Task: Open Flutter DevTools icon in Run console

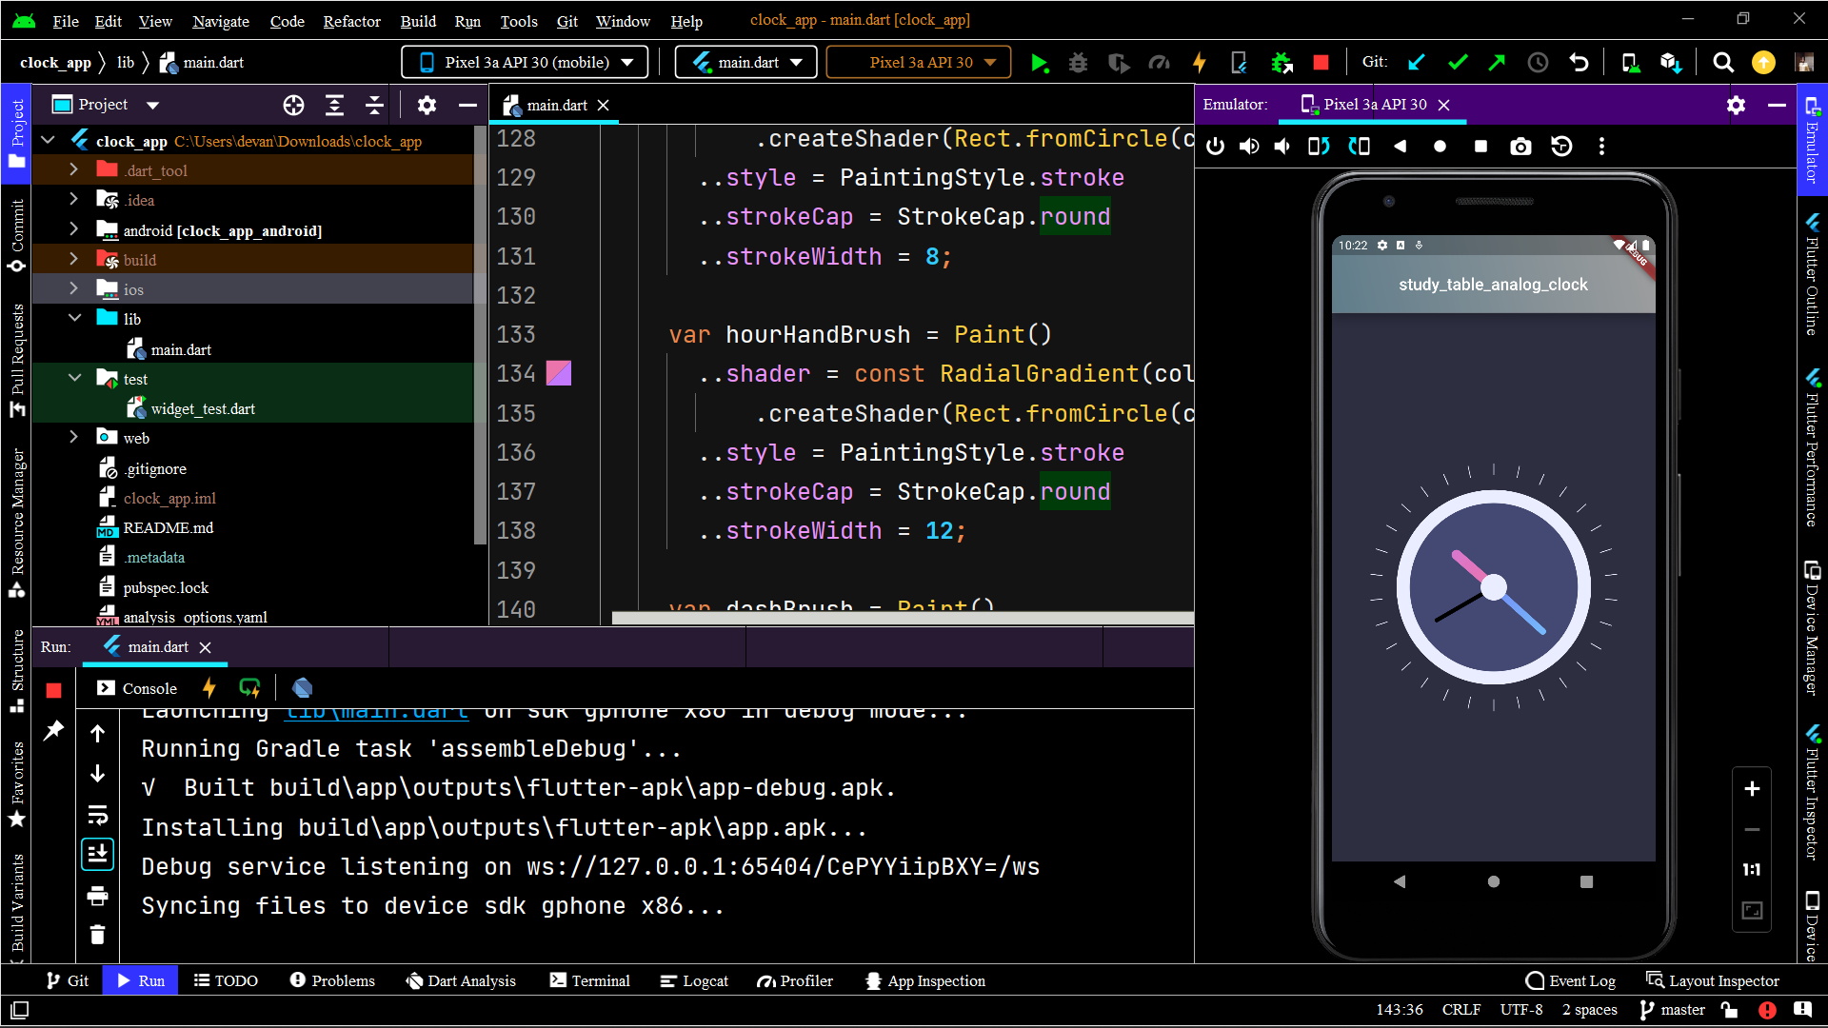Action: coord(302,688)
